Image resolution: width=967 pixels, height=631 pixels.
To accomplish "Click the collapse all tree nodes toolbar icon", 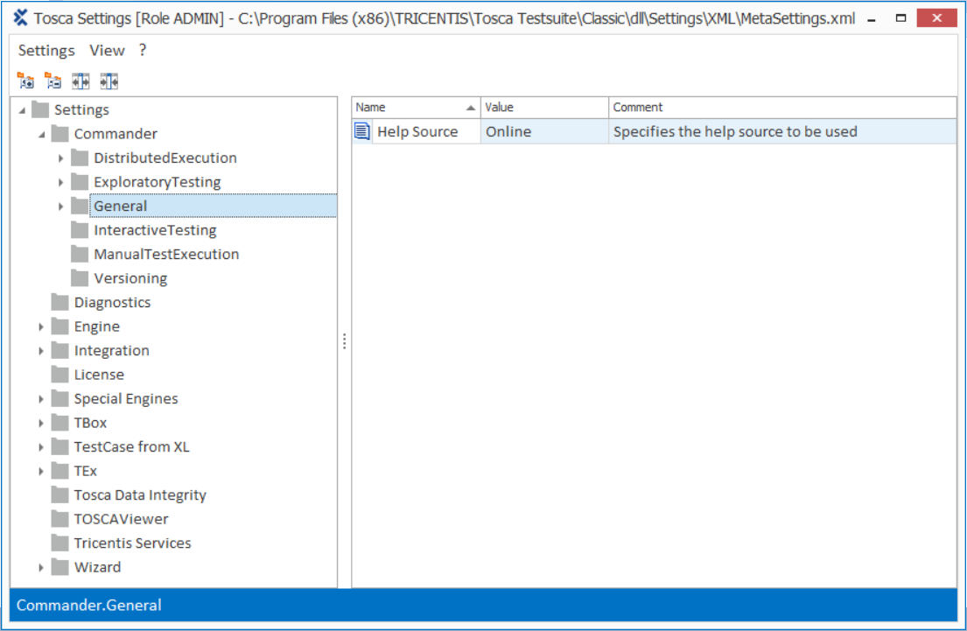I will pos(53,81).
